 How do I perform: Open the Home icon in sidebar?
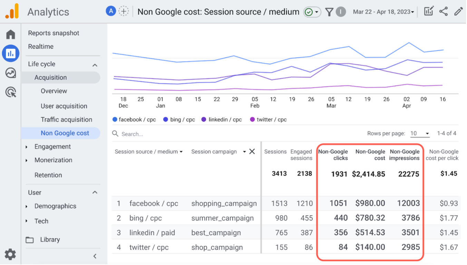(x=11, y=34)
